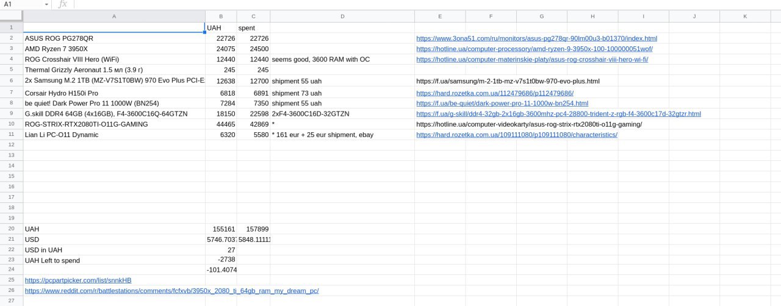Select total cell 157899
Image resolution: width=781 pixels, height=306 pixels.
pyautogui.click(x=253, y=229)
